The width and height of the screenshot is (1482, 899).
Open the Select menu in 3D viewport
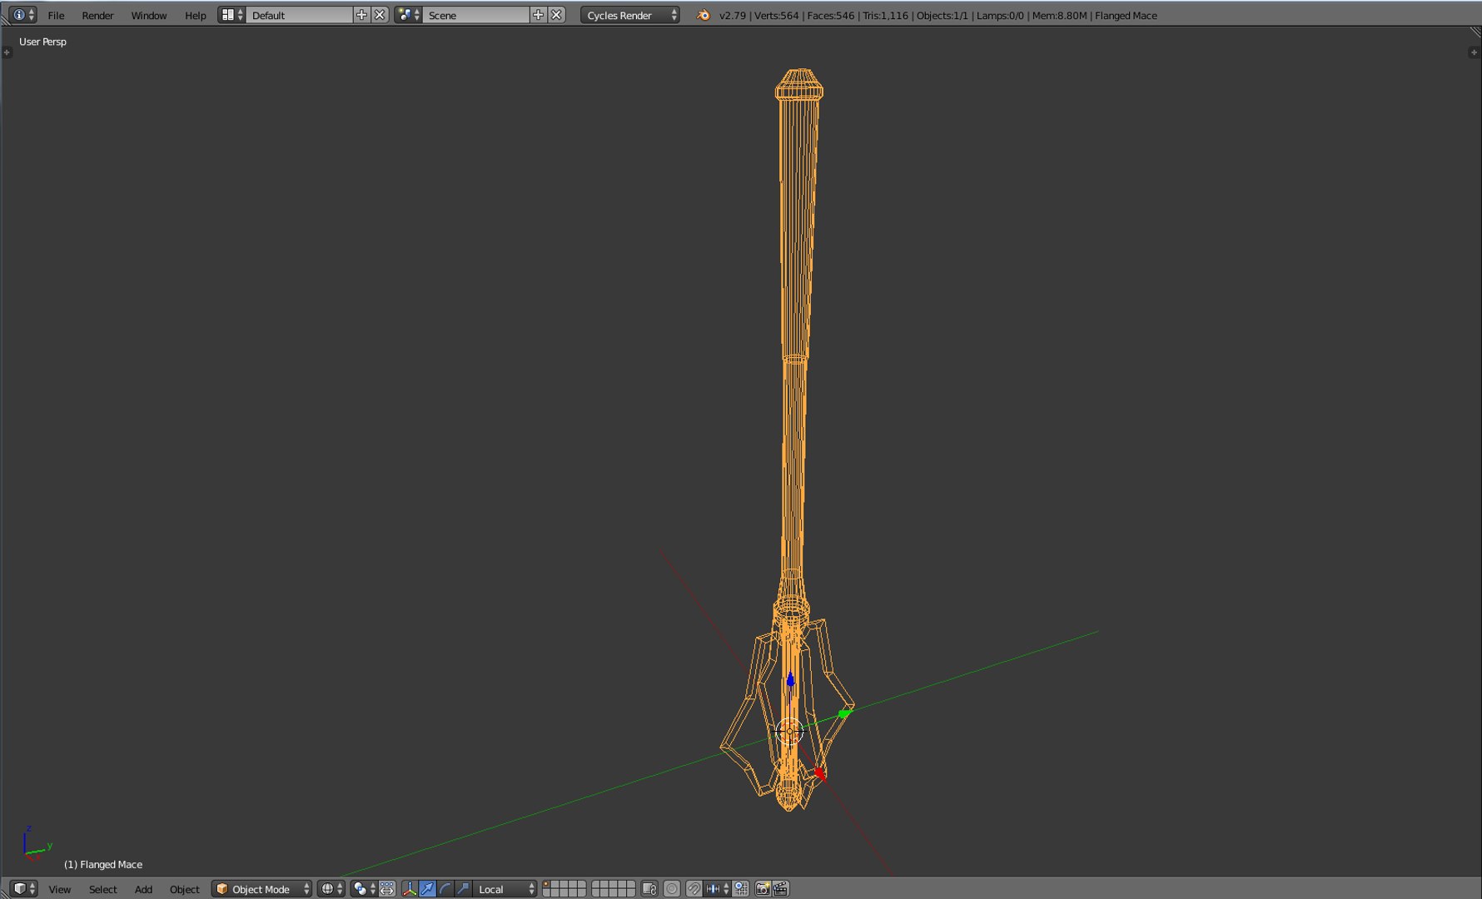102,889
